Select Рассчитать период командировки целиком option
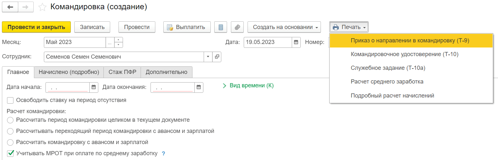498x160 pixels. [x=10, y=120]
